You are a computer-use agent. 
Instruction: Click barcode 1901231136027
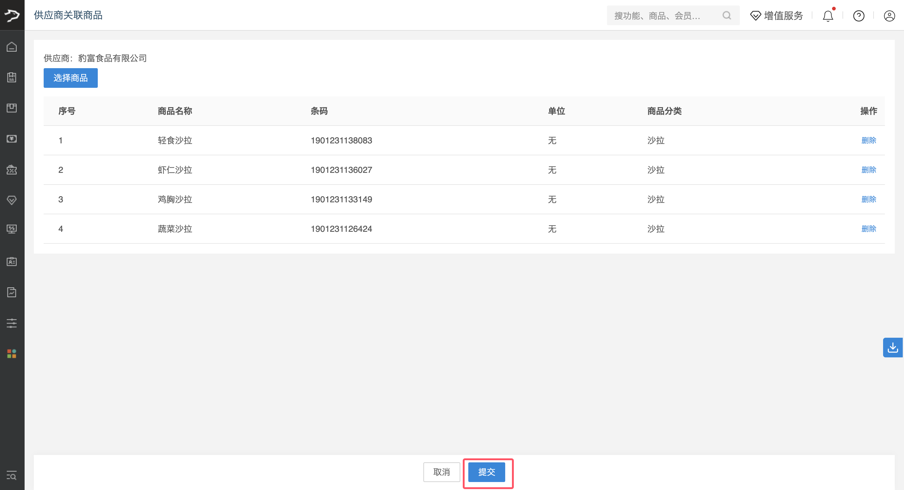(x=341, y=170)
